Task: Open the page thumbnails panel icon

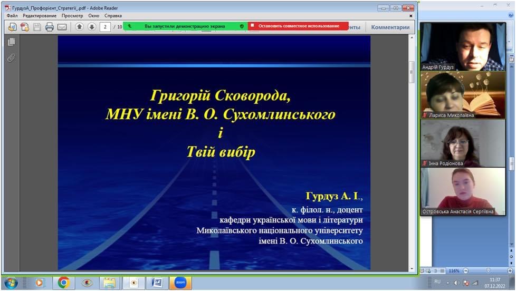Action: point(11,42)
